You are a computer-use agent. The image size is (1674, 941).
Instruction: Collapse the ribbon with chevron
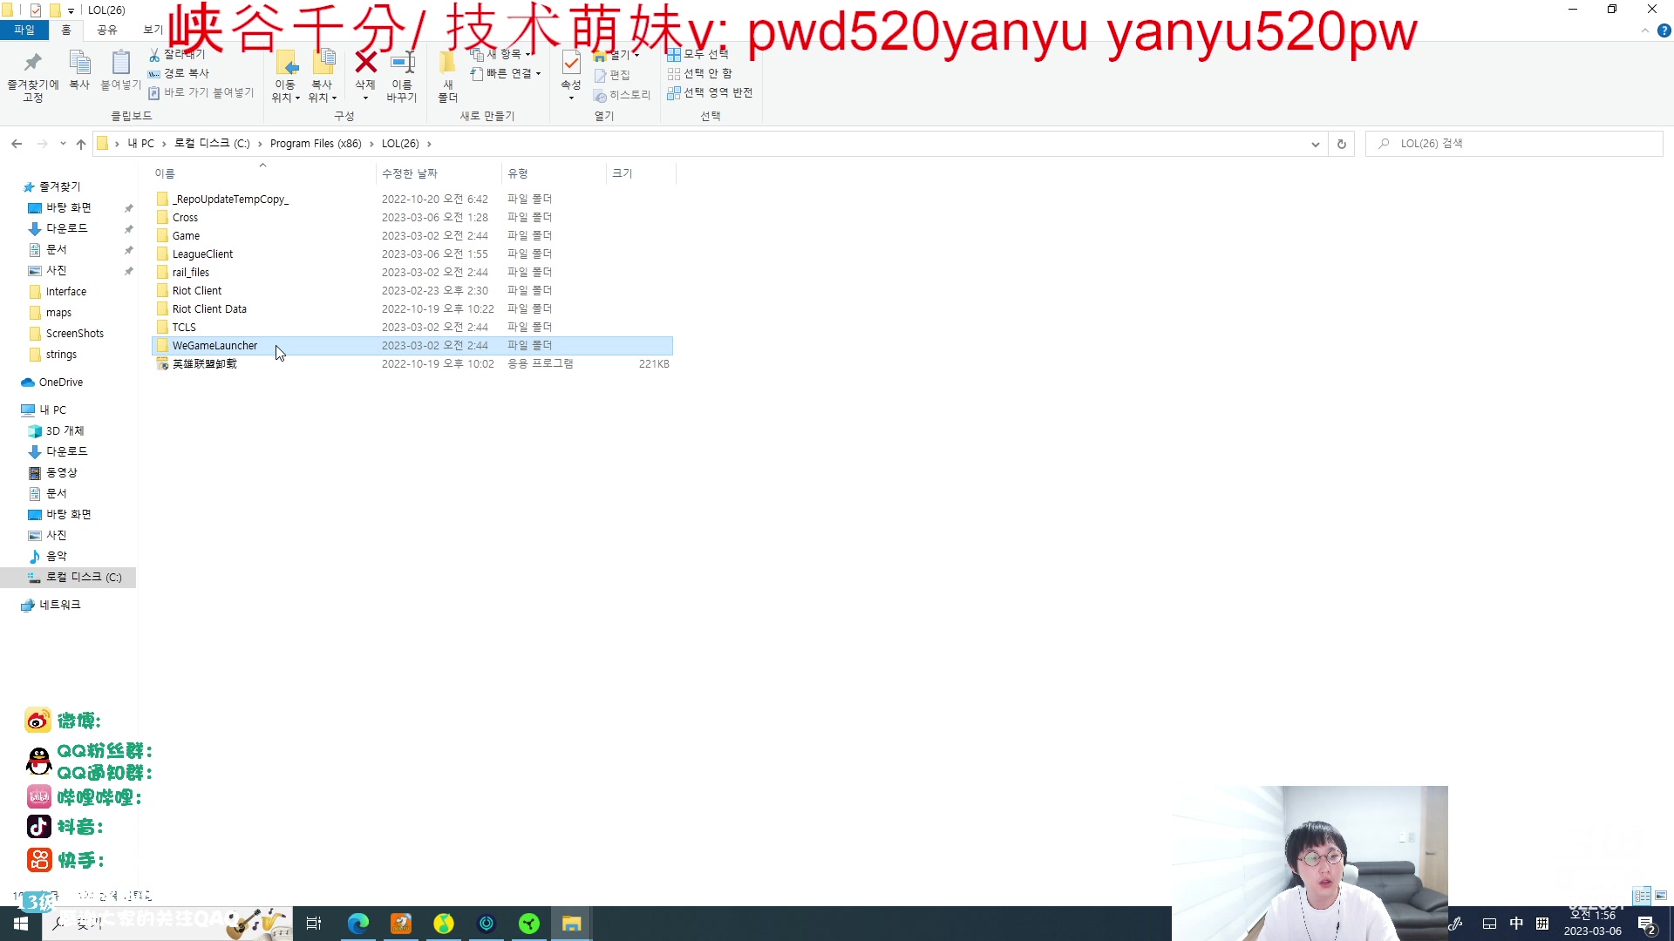pos(1645,30)
